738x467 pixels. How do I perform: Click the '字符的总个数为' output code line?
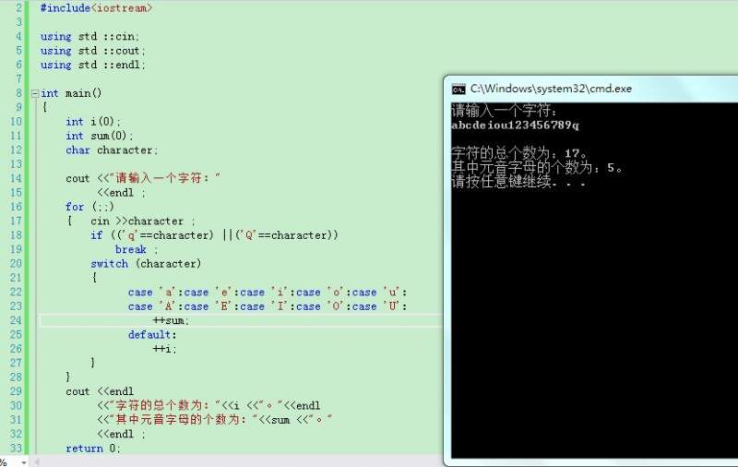point(208,405)
